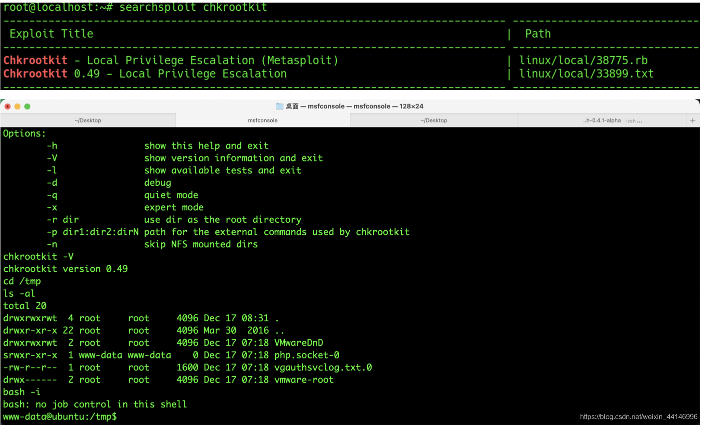Click the folder icon in the title bar

click(x=280, y=106)
